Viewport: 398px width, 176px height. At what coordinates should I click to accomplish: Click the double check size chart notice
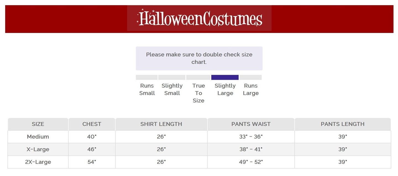(199, 58)
